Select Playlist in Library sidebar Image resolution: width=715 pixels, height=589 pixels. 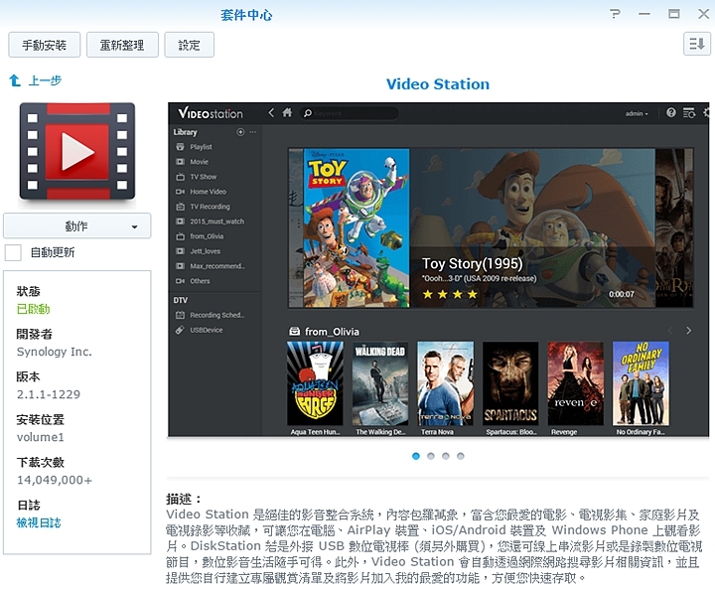201,147
